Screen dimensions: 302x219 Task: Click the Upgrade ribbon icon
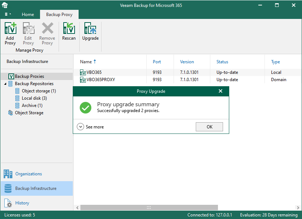[90, 28]
